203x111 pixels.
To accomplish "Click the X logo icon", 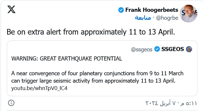I will coord(12,9).
